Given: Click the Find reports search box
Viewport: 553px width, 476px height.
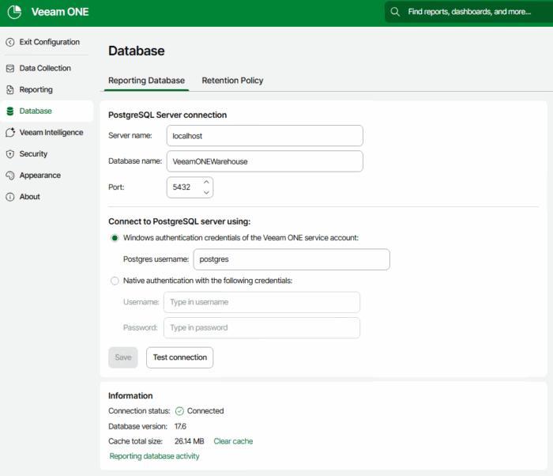Looking at the screenshot, I should pyautogui.click(x=468, y=12).
